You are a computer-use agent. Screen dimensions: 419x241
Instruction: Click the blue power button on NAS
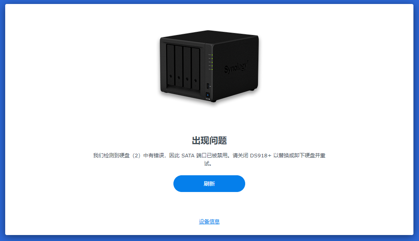[208, 95]
